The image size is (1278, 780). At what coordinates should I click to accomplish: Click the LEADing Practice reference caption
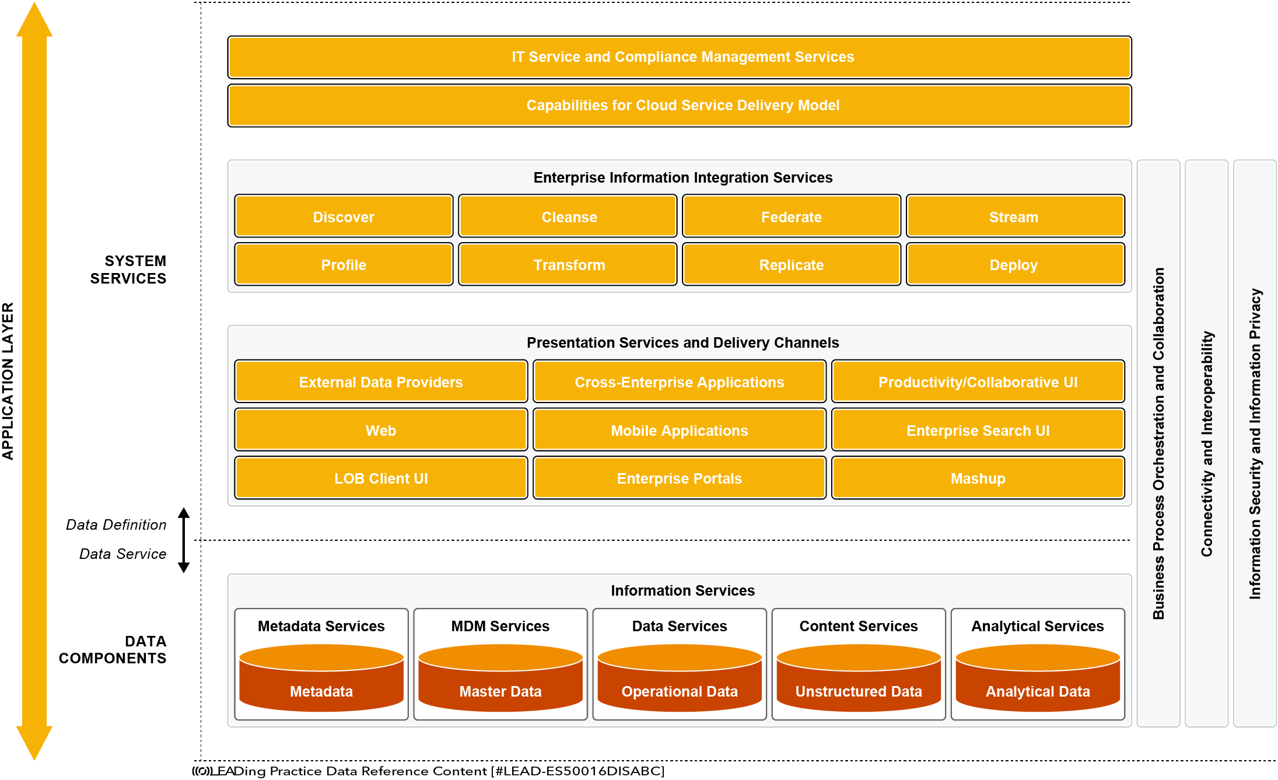click(x=429, y=771)
